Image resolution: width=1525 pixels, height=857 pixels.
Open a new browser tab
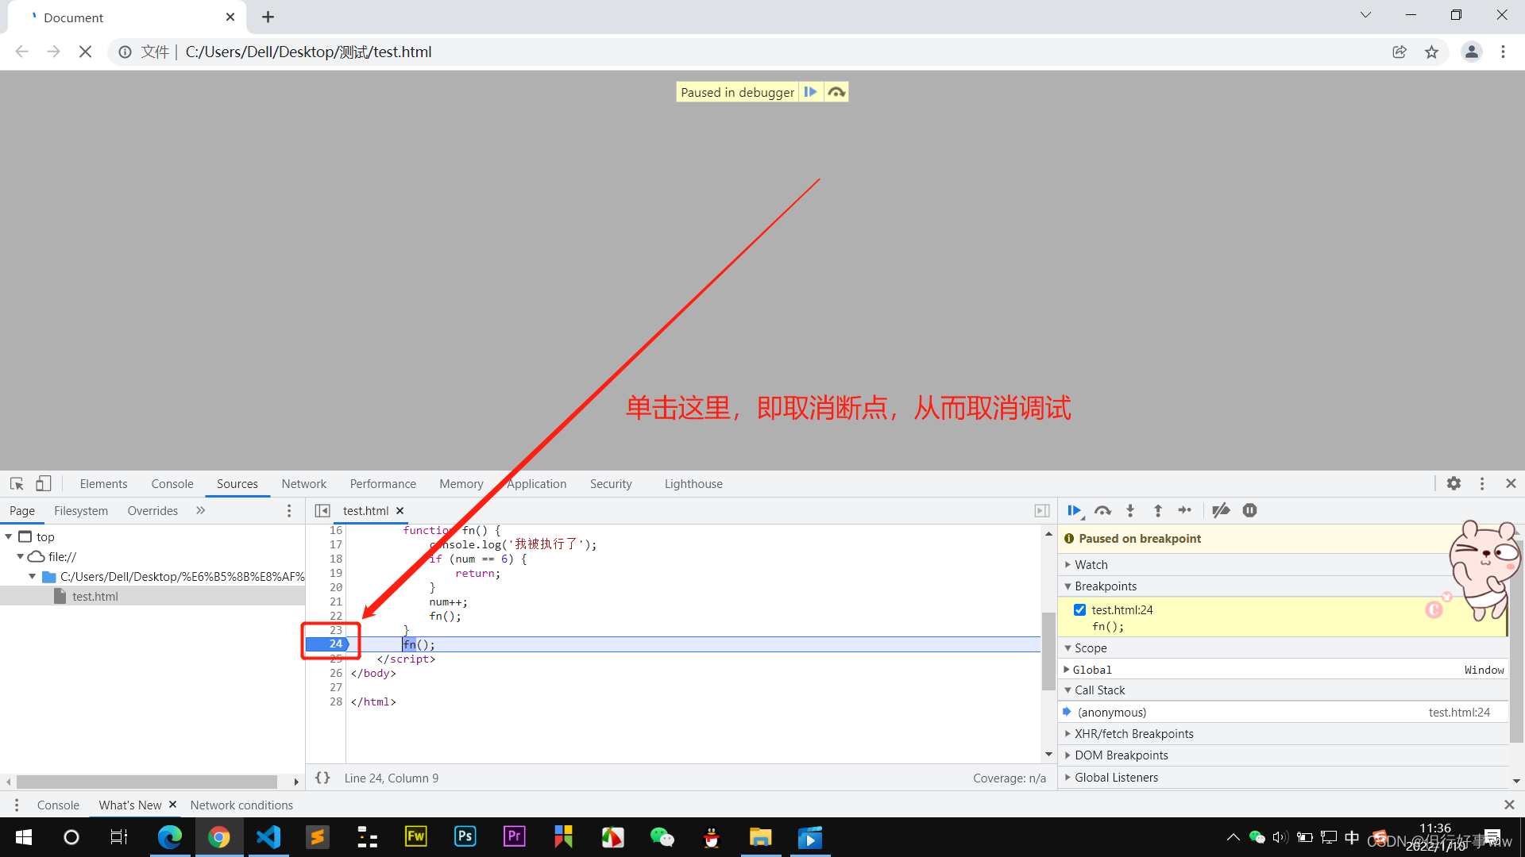click(x=268, y=17)
